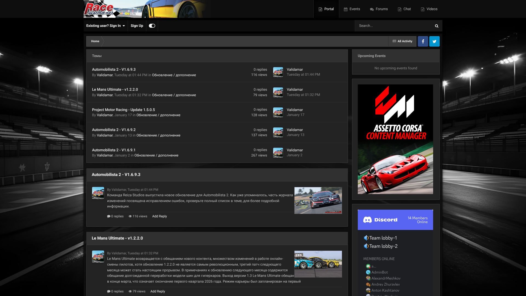Open topic Automobilista 2 - V1.6.9.2

pyautogui.click(x=114, y=130)
